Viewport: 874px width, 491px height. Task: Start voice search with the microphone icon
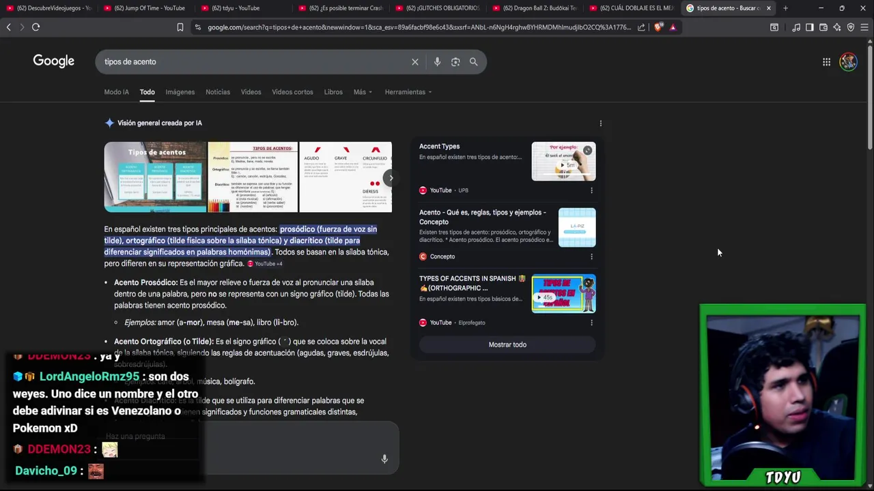point(437,62)
